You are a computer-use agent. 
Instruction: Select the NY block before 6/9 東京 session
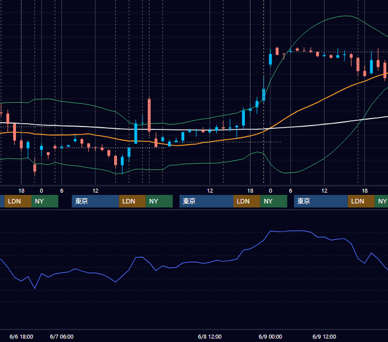click(x=274, y=201)
